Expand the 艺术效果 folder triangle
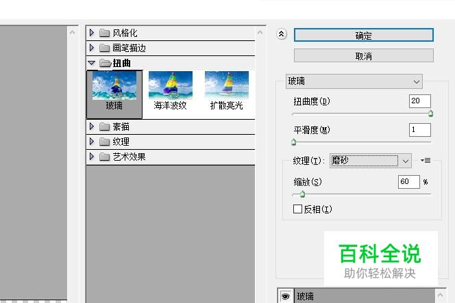Screen dimensions: 455x303 tap(92, 157)
